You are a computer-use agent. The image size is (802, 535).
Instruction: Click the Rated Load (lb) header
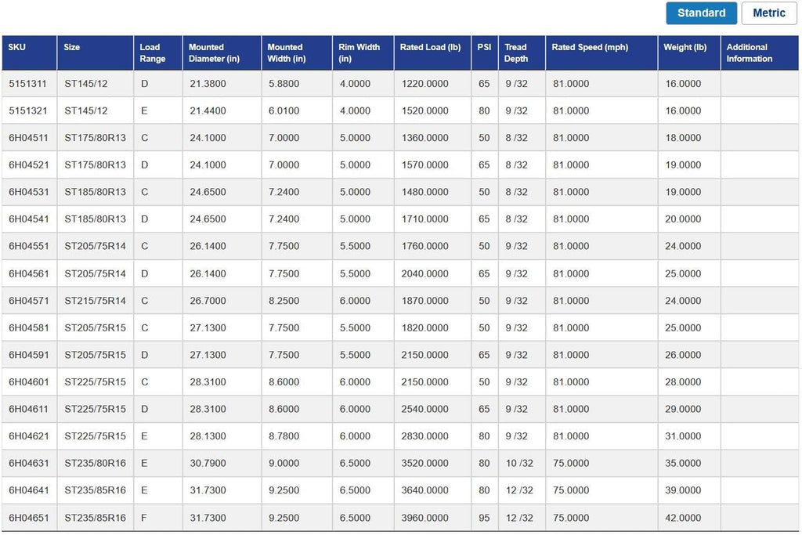(432, 52)
